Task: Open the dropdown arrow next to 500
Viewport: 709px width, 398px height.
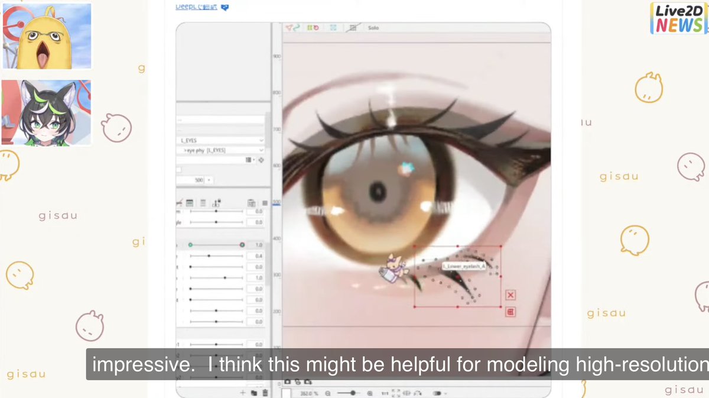Action: [209, 180]
